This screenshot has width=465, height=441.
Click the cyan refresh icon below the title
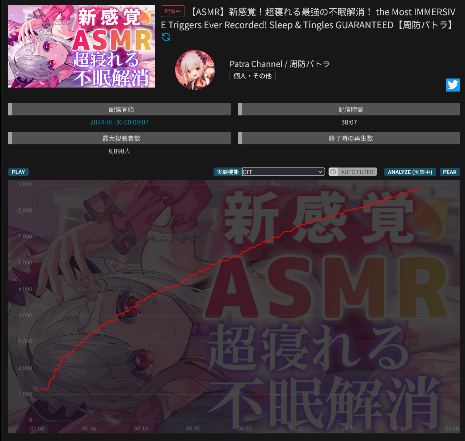point(166,37)
